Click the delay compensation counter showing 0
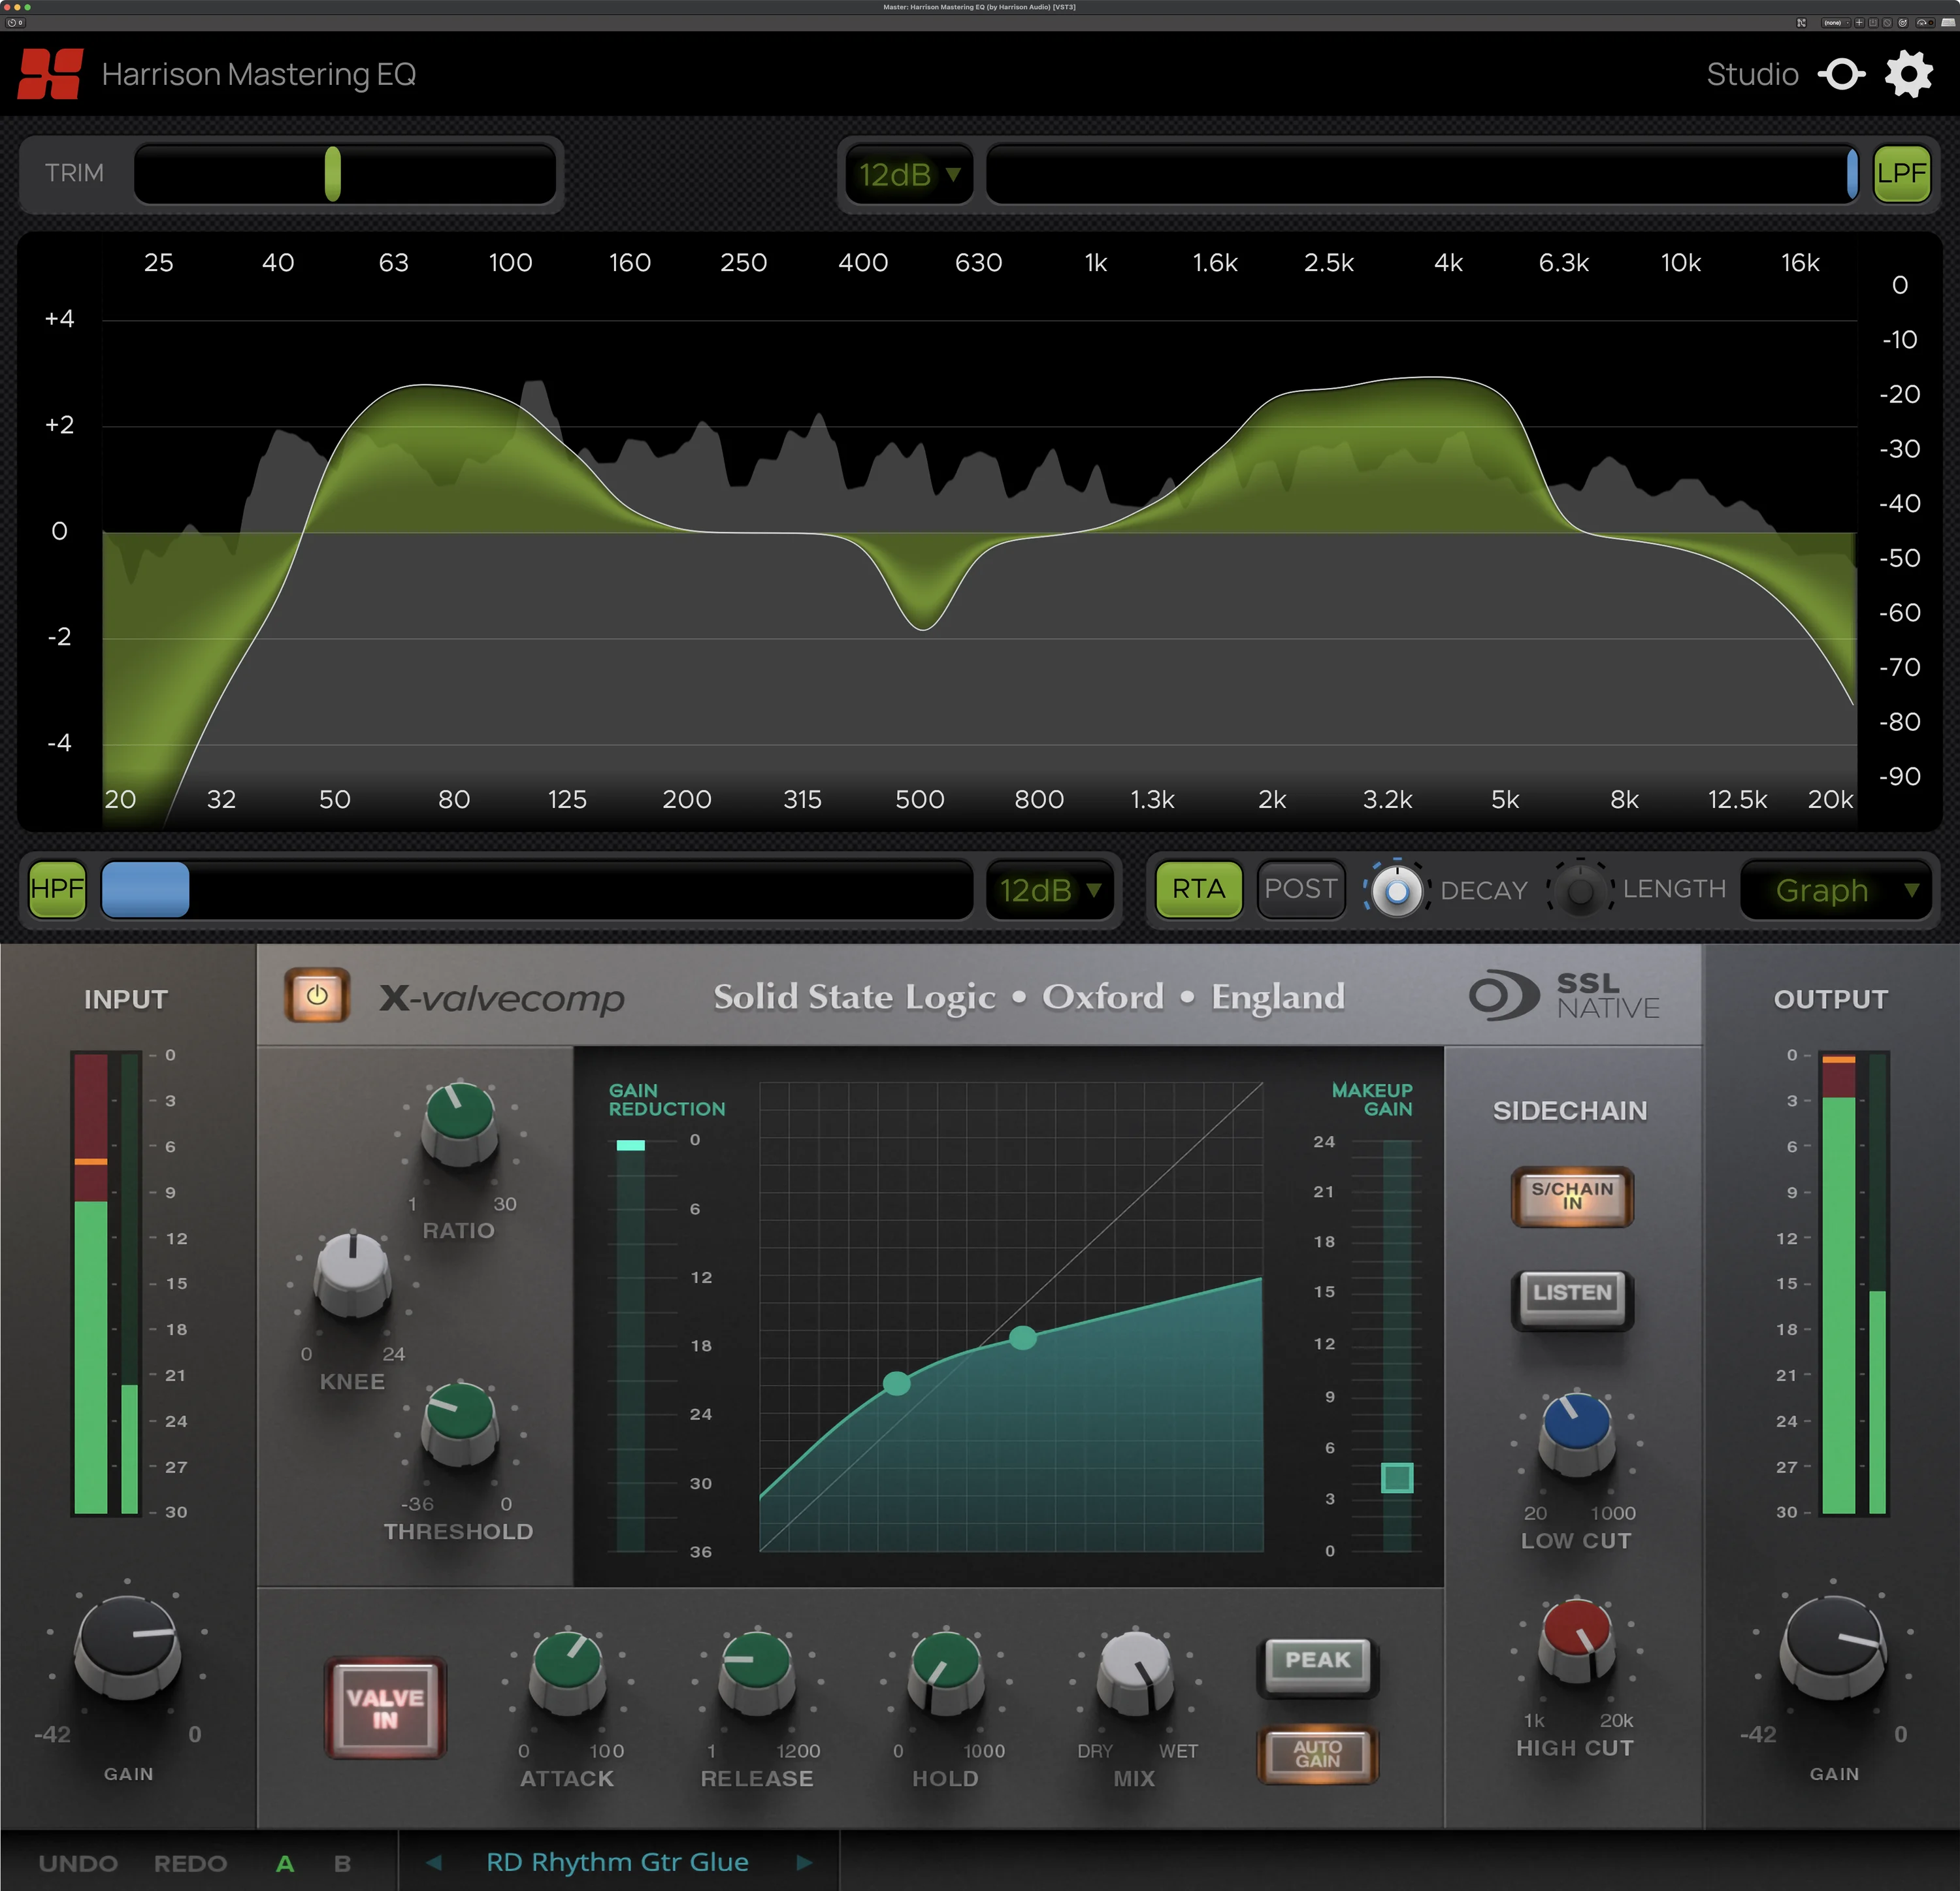 click(15, 22)
